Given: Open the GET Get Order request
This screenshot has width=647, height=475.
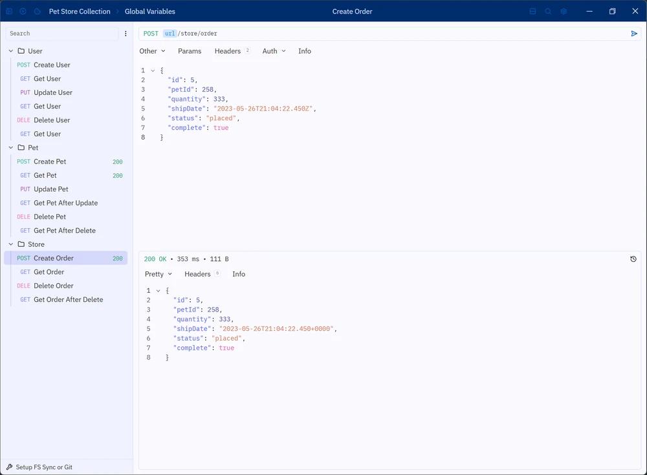Looking at the screenshot, I should (66, 272).
